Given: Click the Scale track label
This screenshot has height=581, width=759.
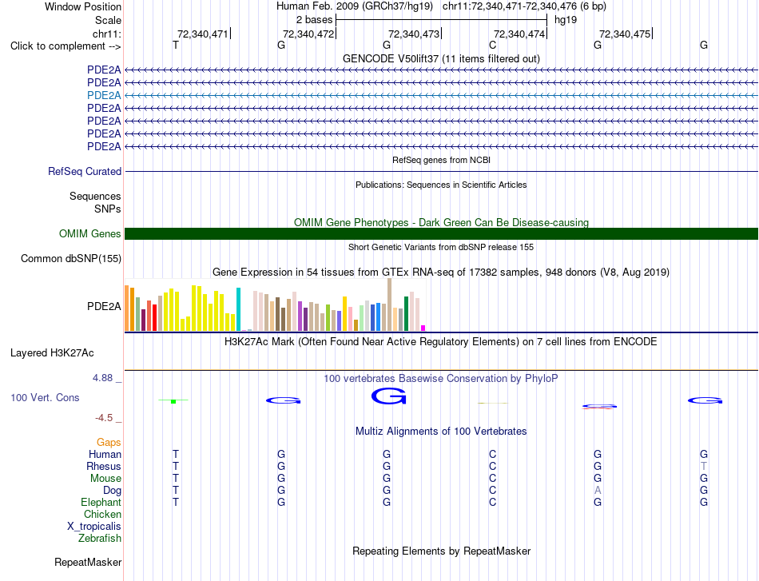Looking at the screenshot, I should pyautogui.click(x=108, y=20).
